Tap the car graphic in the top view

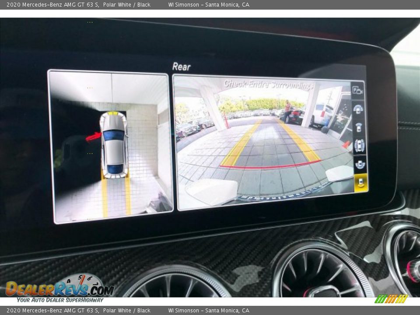114,145
